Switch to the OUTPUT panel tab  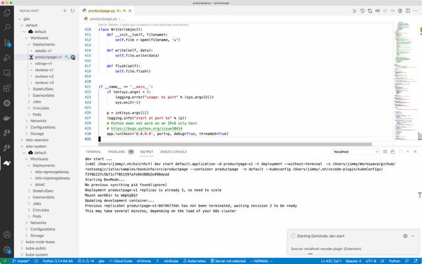(147, 152)
